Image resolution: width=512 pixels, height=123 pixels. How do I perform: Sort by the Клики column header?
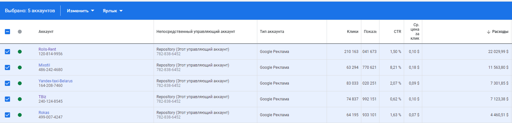[x=353, y=32]
